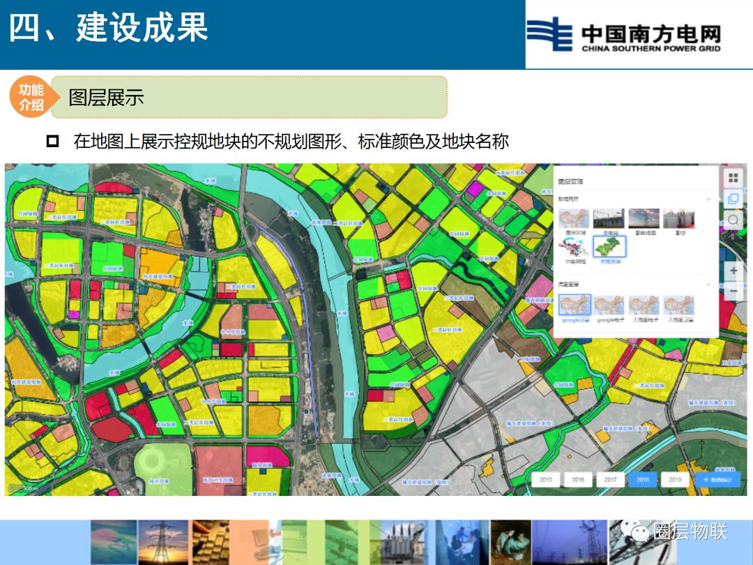Click the 图层管理 panel title
This screenshot has width=753, height=565.
click(570, 181)
